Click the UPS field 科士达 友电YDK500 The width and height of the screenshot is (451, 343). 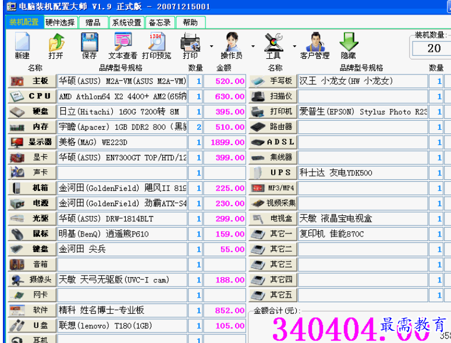[363, 172]
